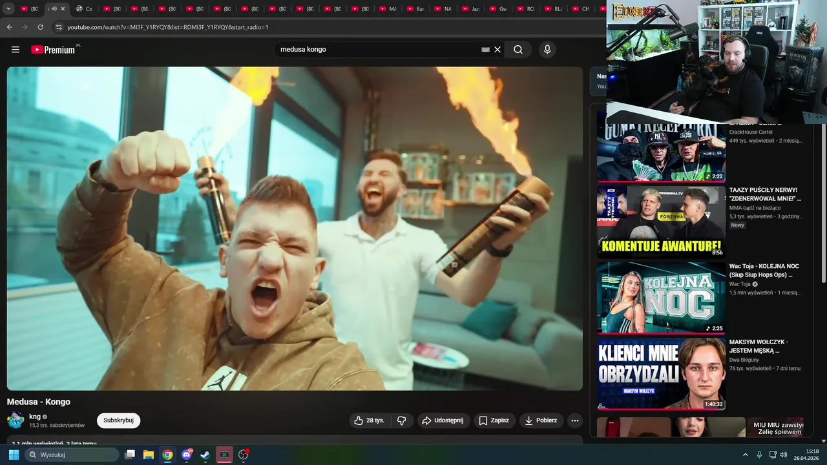827x465 pixels.
Task: Open File Explorer from the taskbar
Action: click(149, 455)
